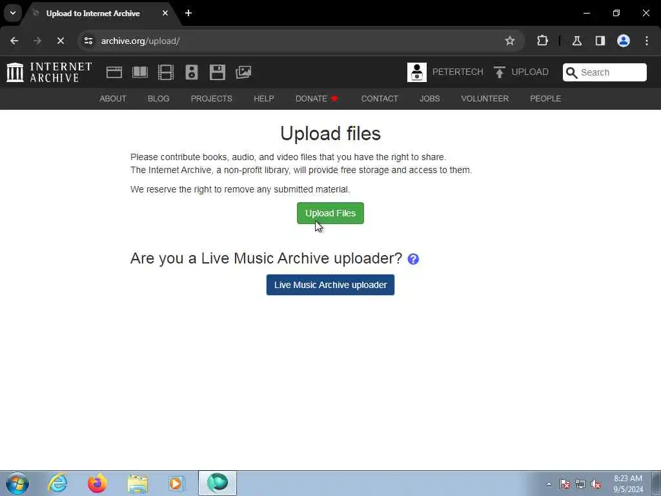
Task: Click the active browser taskbar button
Action: tap(218, 483)
